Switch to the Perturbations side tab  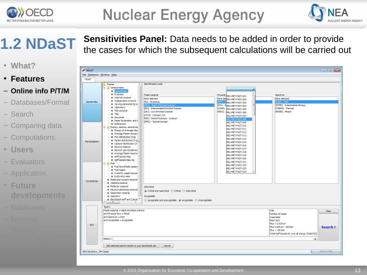point(92,141)
